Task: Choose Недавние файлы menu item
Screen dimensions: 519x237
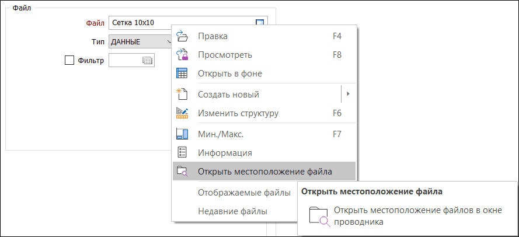Action: click(x=233, y=211)
